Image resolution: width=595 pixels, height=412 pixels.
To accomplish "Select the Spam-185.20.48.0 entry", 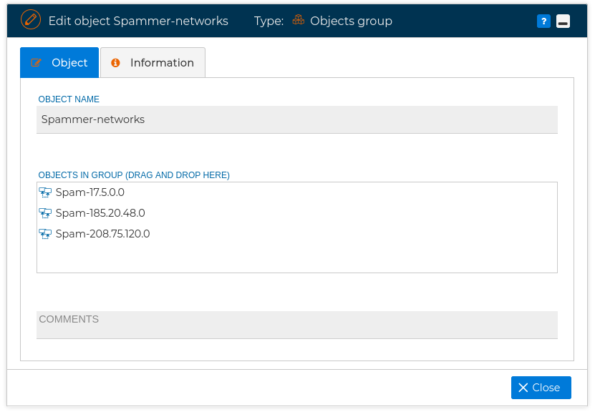I will pos(100,213).
